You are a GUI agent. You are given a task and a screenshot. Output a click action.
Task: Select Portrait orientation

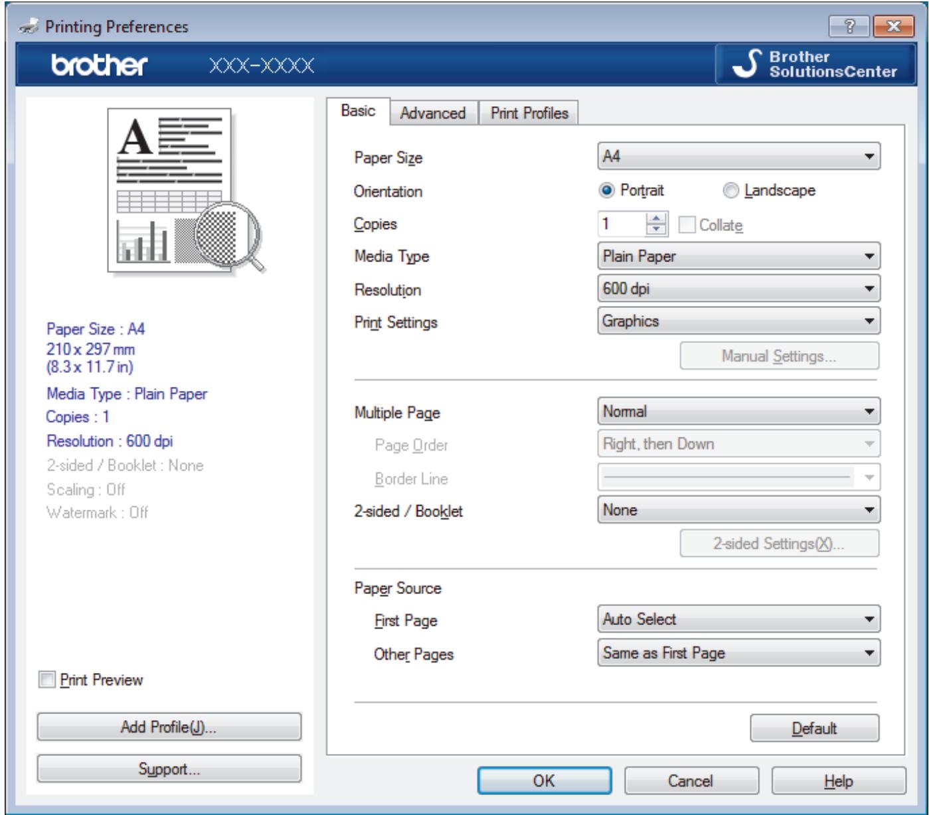point(632,190)
